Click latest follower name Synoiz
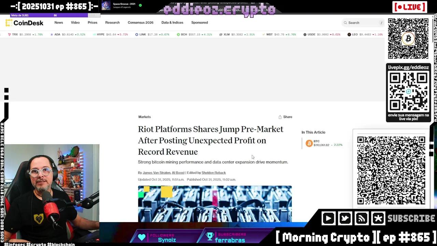 pos(167,240)
